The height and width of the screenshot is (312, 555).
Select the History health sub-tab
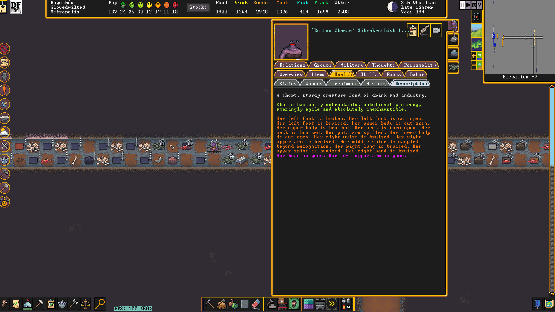tap(376, 84)
